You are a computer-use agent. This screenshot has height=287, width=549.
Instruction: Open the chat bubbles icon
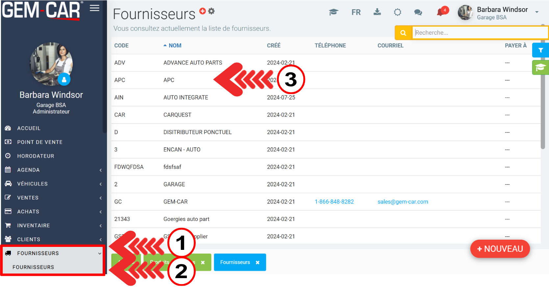tap(418, 12)
